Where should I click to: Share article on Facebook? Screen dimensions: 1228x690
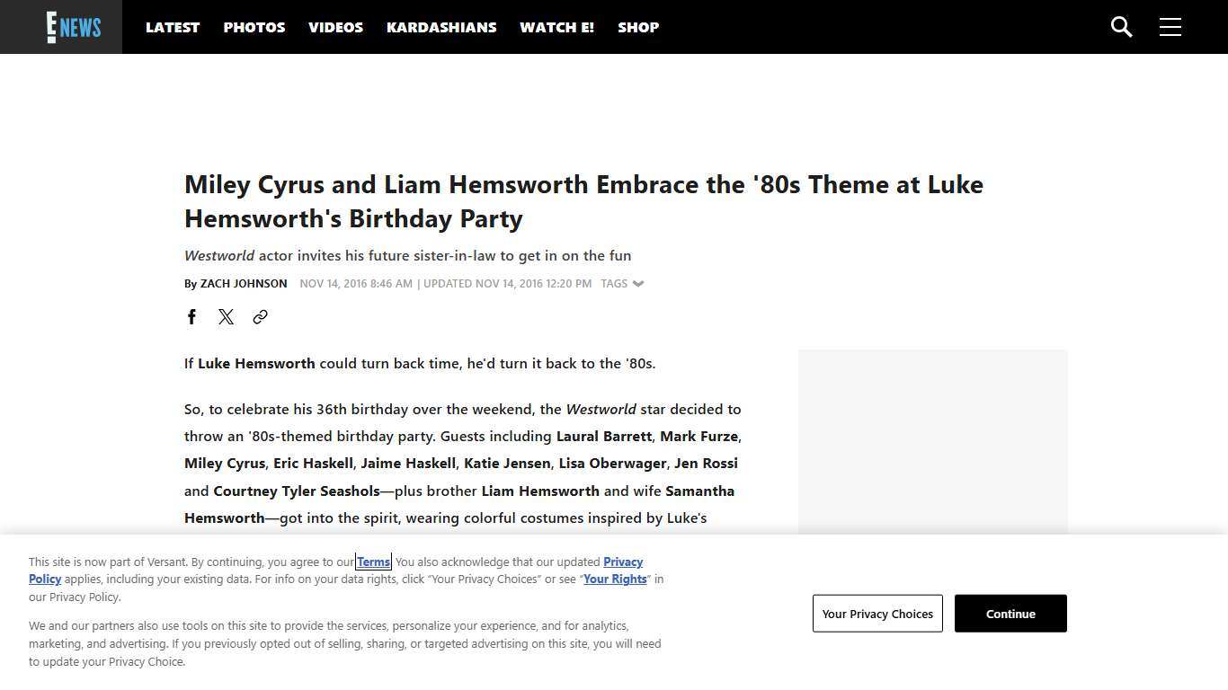(191, 316)
